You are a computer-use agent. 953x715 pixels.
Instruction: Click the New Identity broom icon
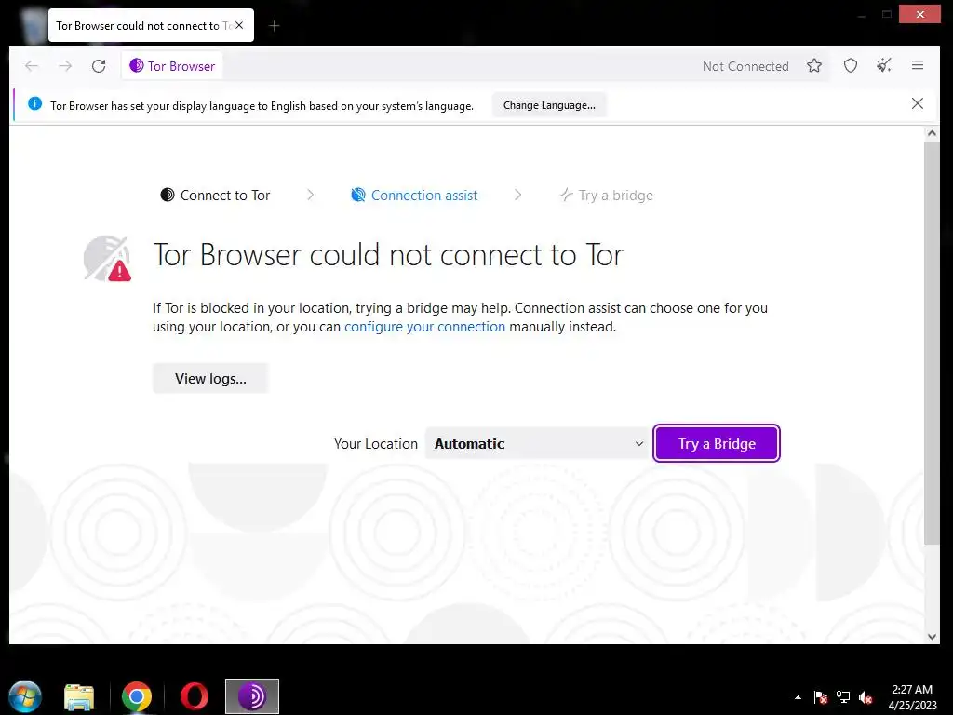pyautogui.click(x=884, y=66)
